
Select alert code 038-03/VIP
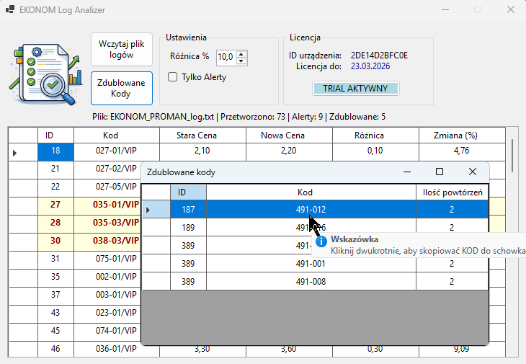click(x=107, y=241)
